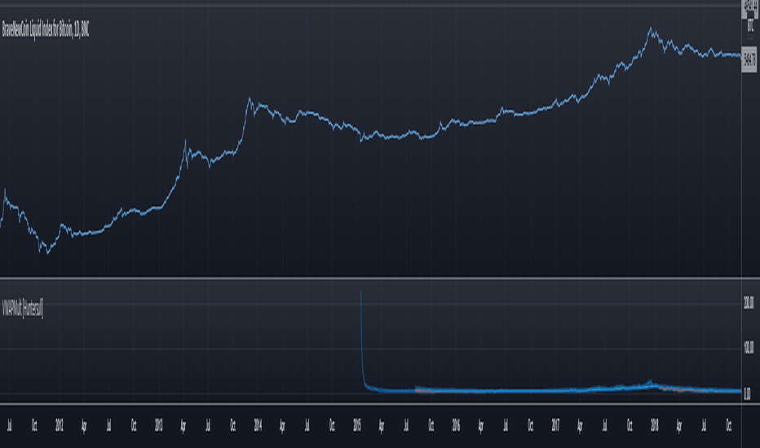Click the 2016 label on time axis
The height and width of the screenshot is (448, 760).
(456, 425)
